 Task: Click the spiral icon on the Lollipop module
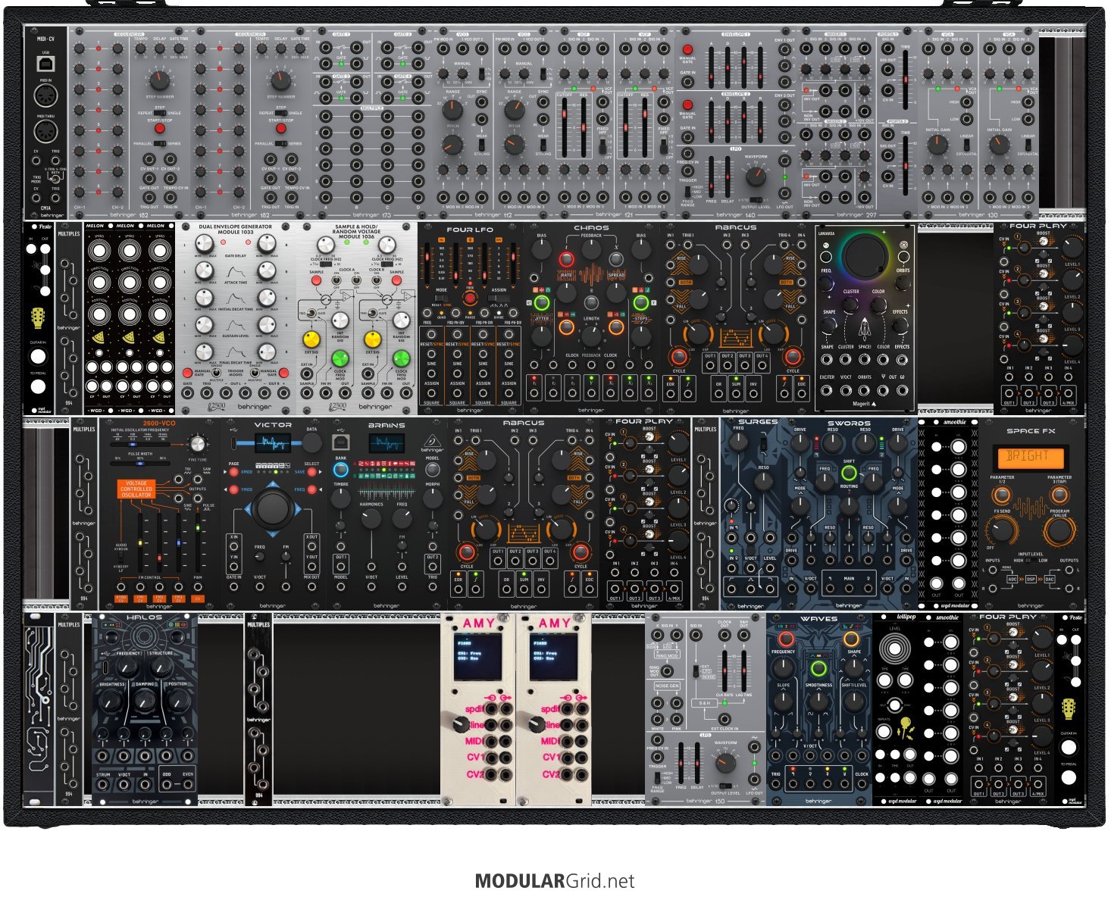(894, 649)
